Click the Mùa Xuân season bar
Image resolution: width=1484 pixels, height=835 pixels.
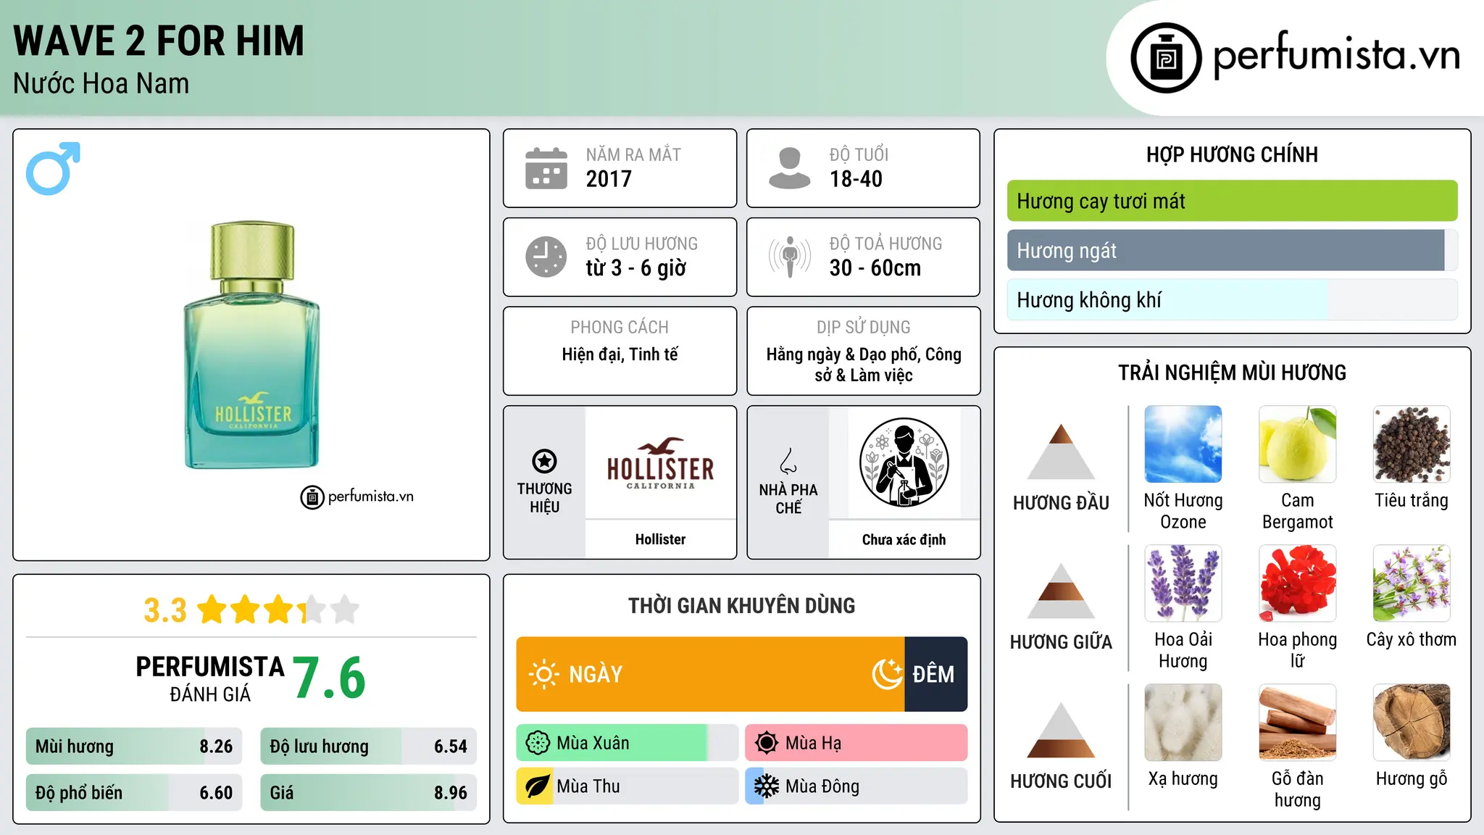tap(627, 743)
